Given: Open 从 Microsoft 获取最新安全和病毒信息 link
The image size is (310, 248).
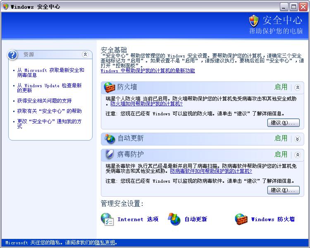Looking at the screenshot, I should pyautogui.click(x=50, y=73).
